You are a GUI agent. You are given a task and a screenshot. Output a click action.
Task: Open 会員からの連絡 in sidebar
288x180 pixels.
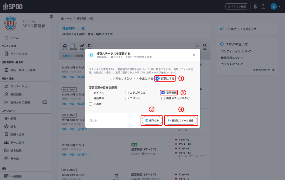click(x=20, y=102)
